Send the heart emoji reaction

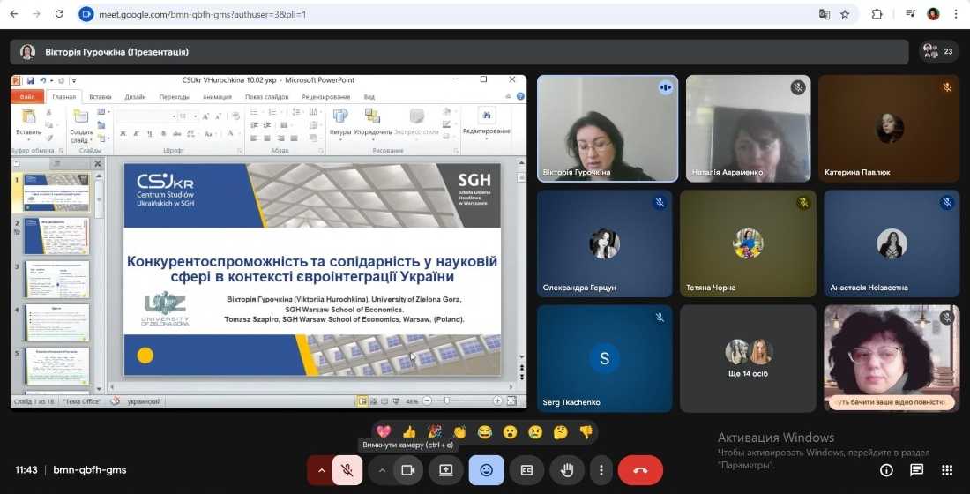pos(384,431)
